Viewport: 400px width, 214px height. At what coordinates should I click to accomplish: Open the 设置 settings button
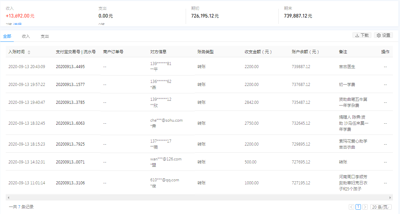click(x=383, y=35)
